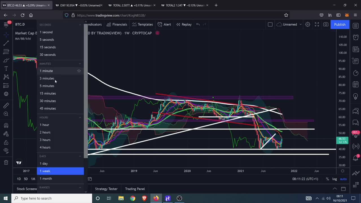The height and width of the screenshot is (203, 361).
Task: Open the patterns tool in left sidebar
Action: 6,77
